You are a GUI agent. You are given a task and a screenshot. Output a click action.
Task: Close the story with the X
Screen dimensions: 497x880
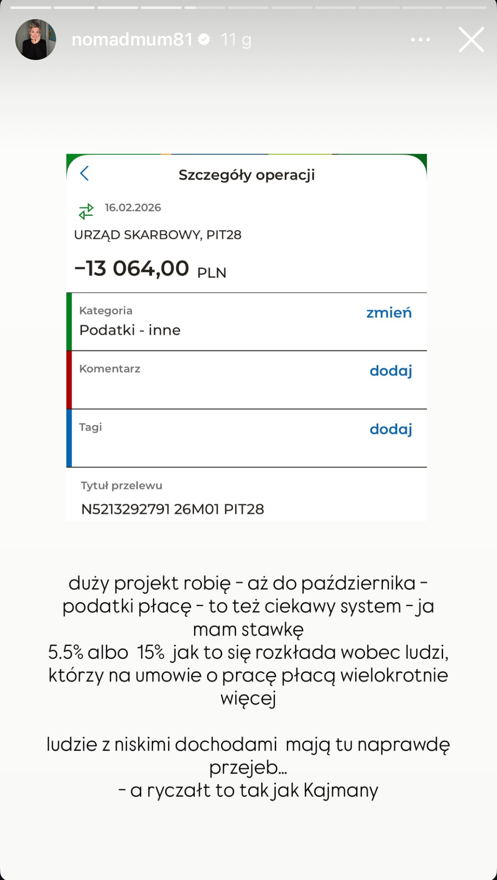tap(471, 40)
